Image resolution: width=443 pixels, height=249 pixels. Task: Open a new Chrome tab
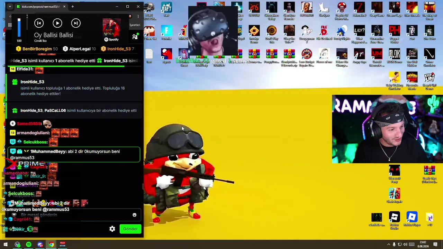72,7
